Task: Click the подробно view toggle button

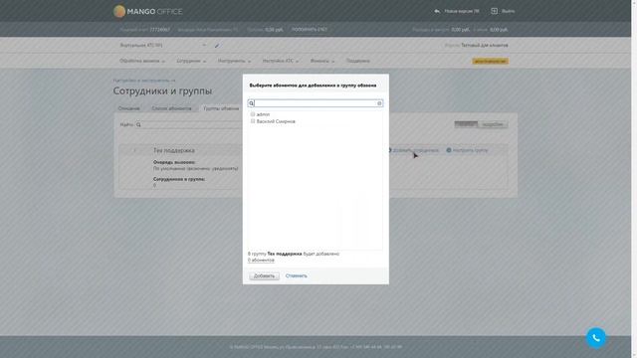Action: (493, 124)
